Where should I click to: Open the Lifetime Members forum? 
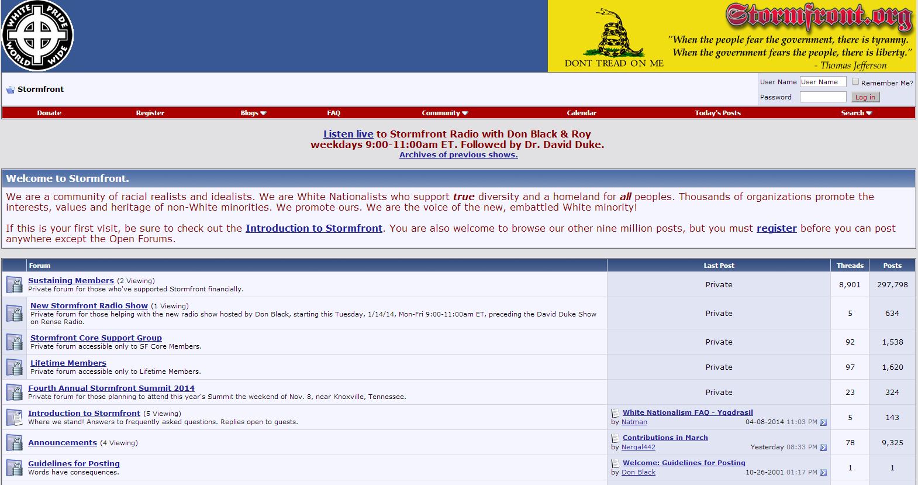click(68, 363)
